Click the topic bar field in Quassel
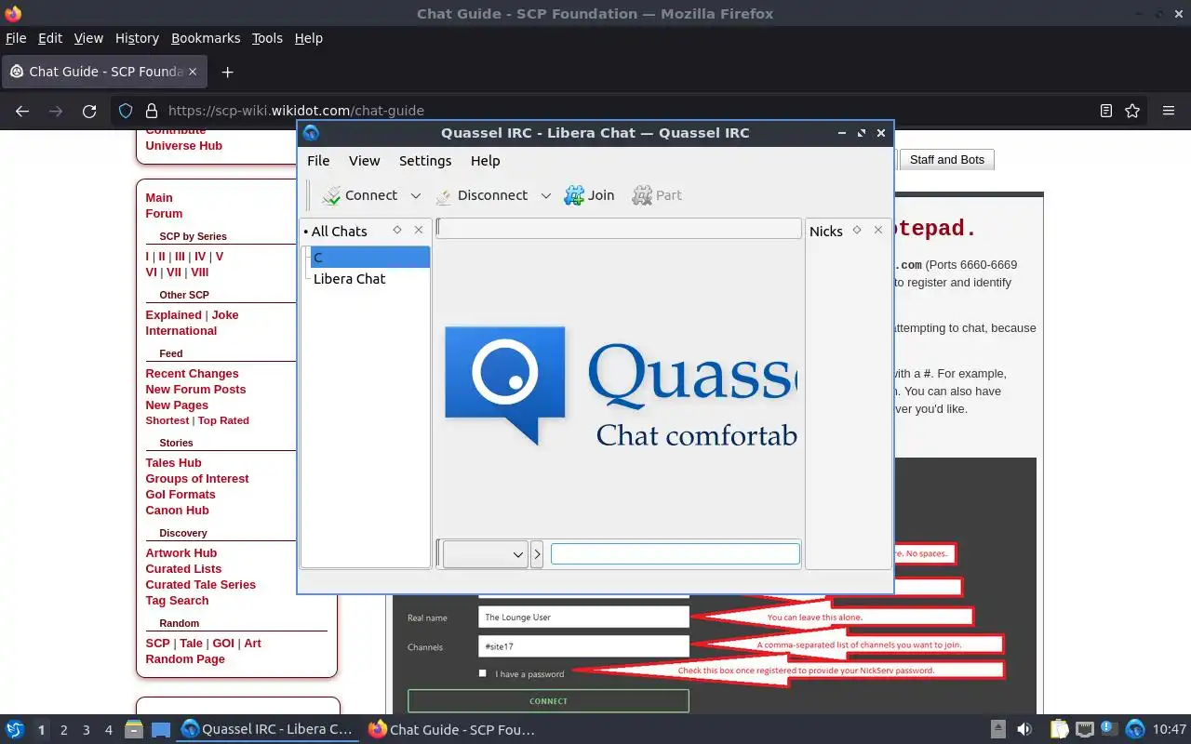The width and height of the screenshot is (1191, 744). point(619,228)
